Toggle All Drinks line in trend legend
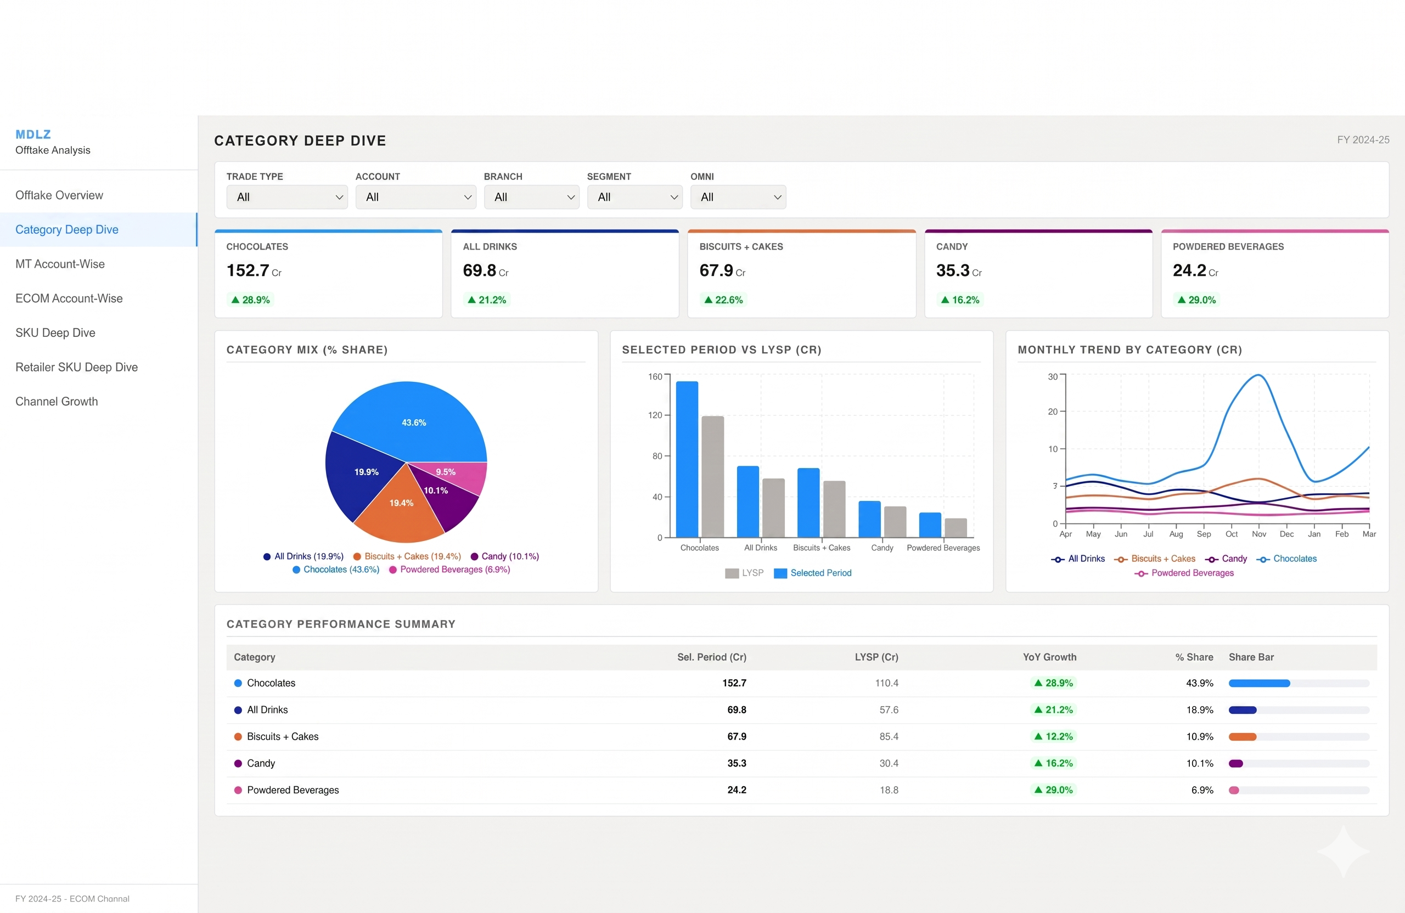This screenshot has height=913, width=1405. pos(1077,559)
